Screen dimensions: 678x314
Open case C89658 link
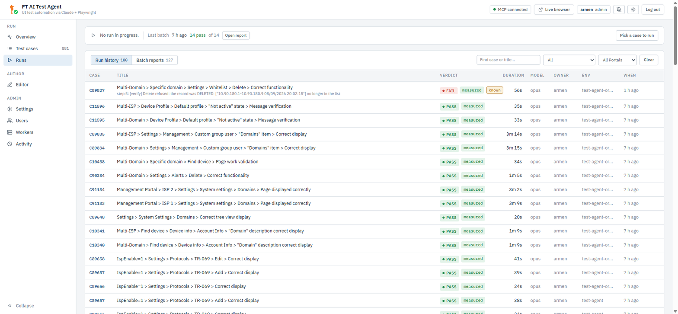[x=97, y=259]
